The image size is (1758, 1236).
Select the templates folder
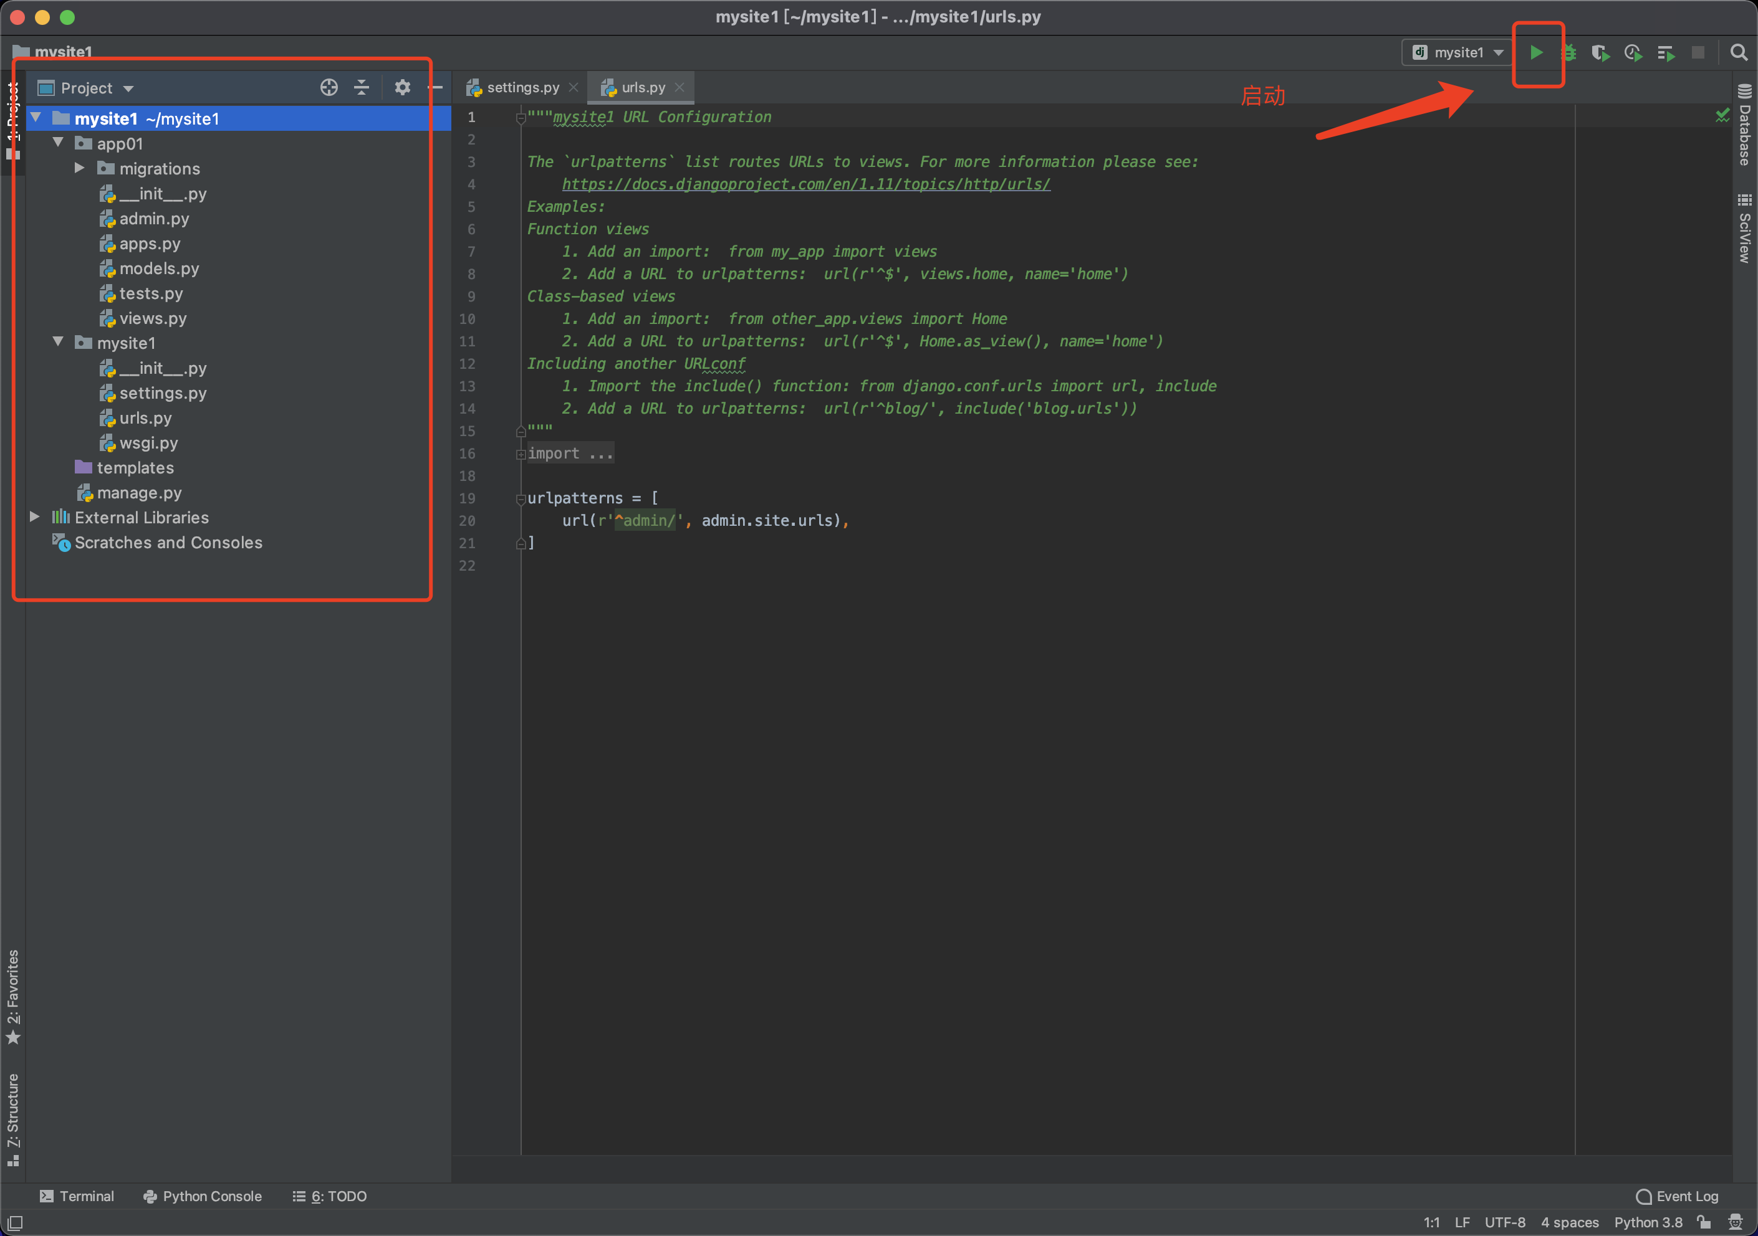pos(124,468)
